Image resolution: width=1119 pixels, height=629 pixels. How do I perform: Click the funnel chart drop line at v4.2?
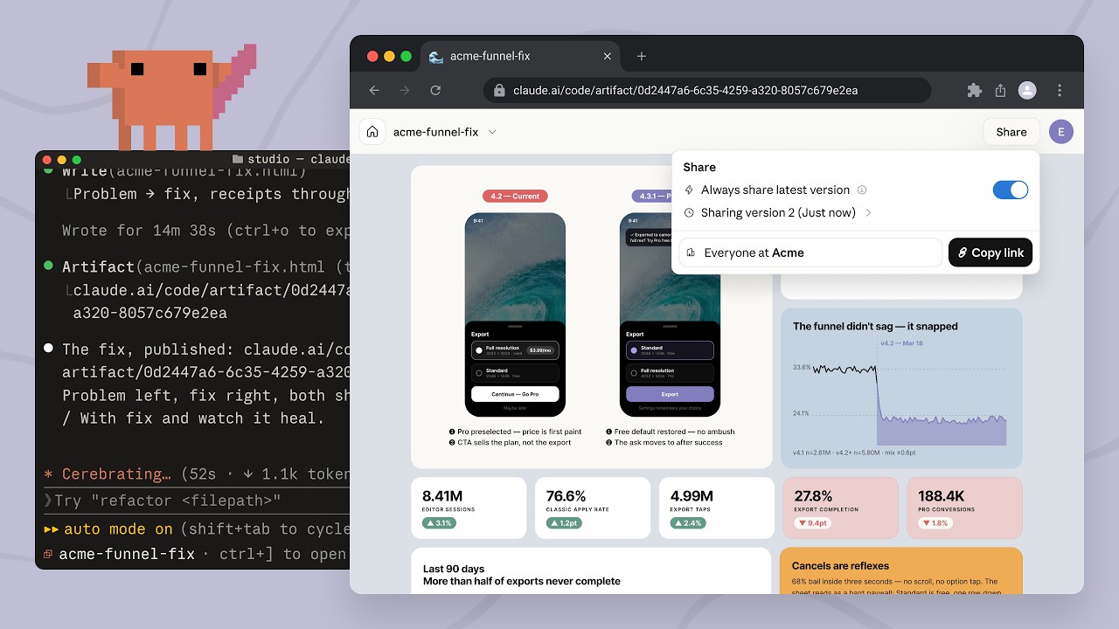(877, 393)
